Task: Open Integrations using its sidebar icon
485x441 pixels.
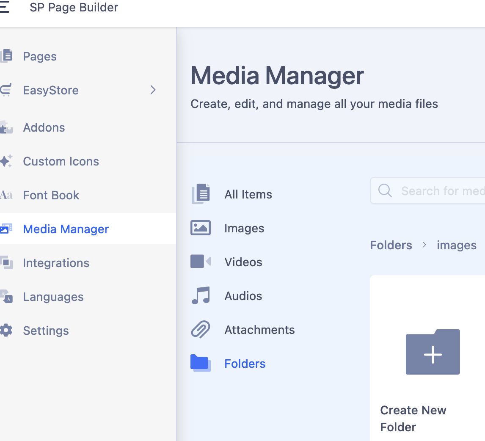Action: 6,263
